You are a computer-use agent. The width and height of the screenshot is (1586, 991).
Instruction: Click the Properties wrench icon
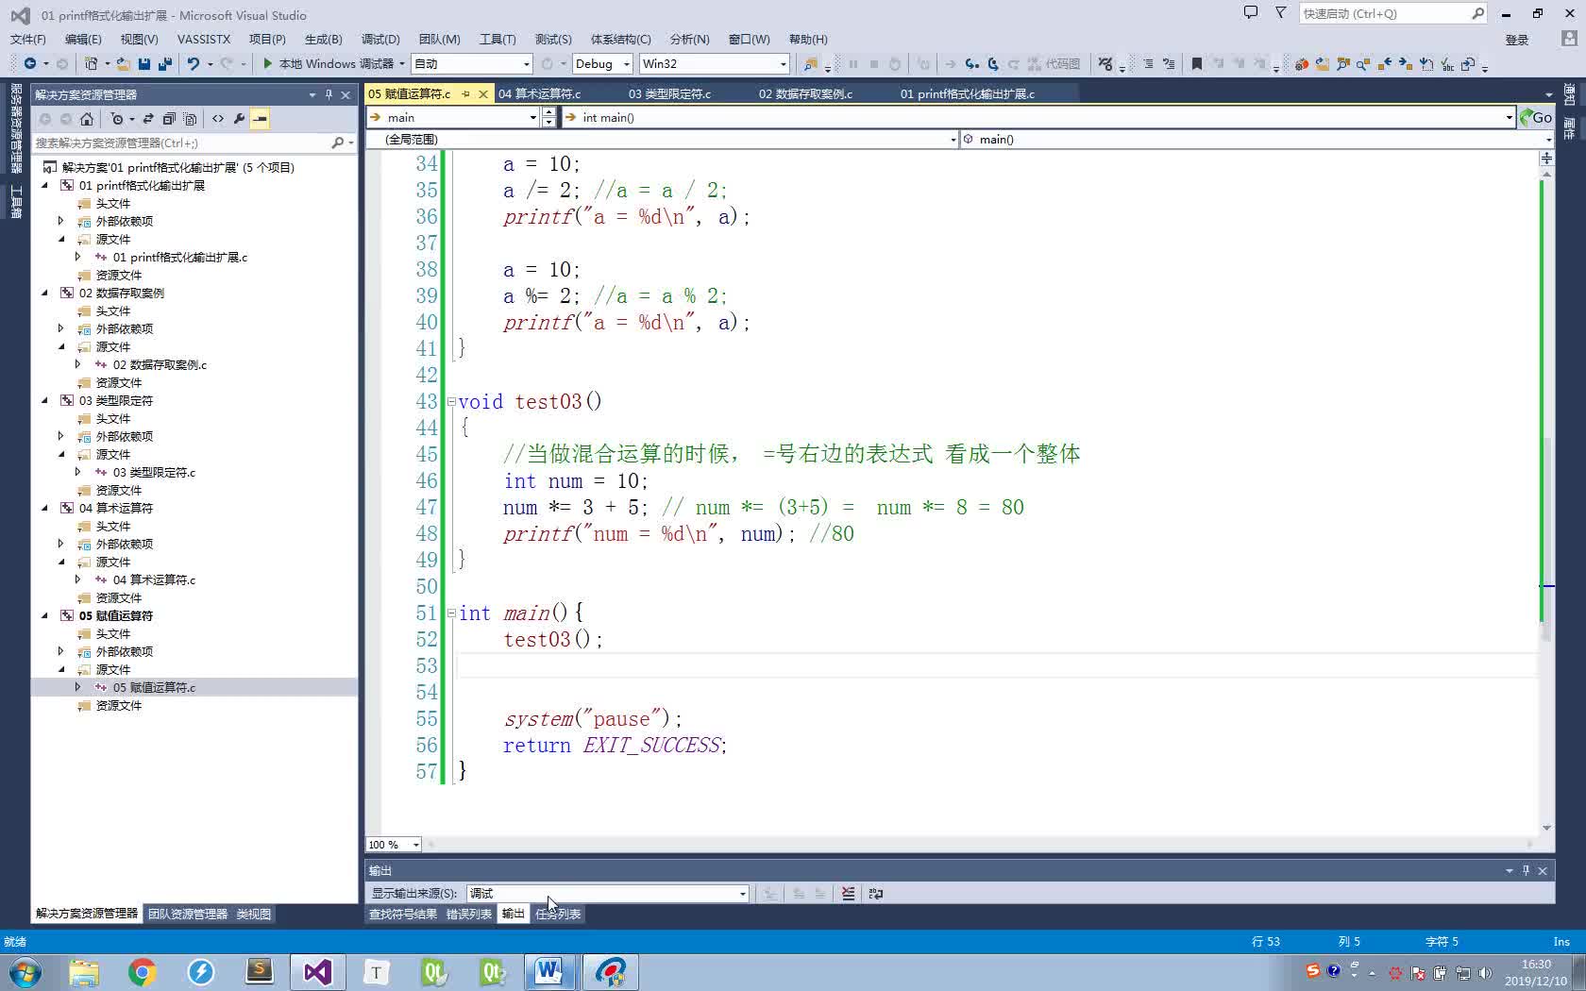click(239, 119)
